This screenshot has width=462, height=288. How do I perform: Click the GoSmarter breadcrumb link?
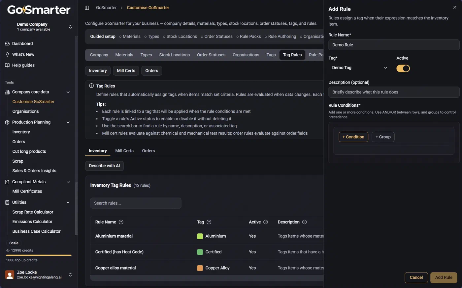click(x=106, y=8)
